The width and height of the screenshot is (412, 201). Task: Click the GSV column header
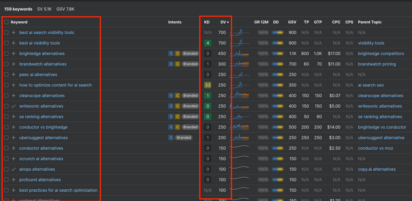tap(292, 22)
